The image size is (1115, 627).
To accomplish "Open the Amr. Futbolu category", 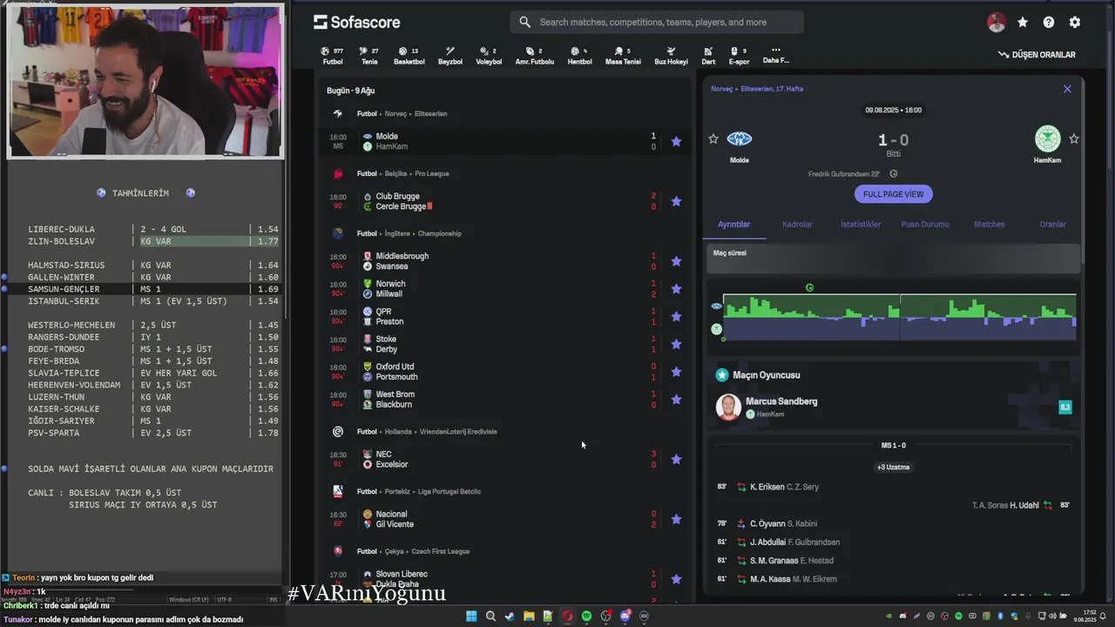I will (x=534, y=56).
